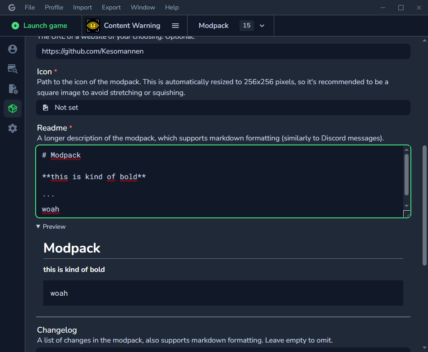Click the file icon beside Not set
428x352 pixels.
point(46,108)
